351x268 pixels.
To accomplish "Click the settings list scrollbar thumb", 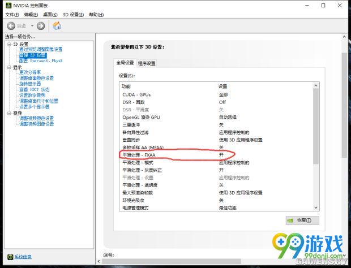I will [x=316, y=126].
